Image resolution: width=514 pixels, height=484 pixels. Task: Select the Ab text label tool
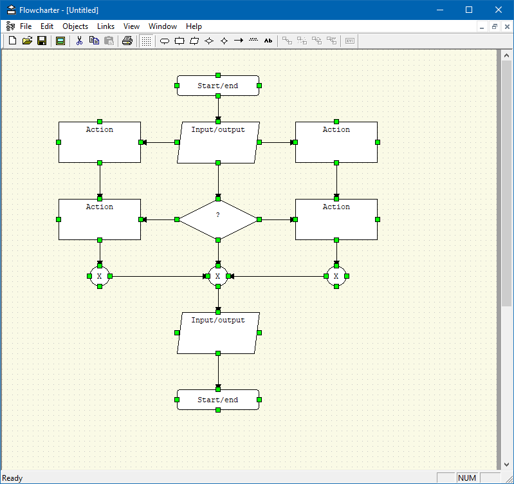coord(268,41)
